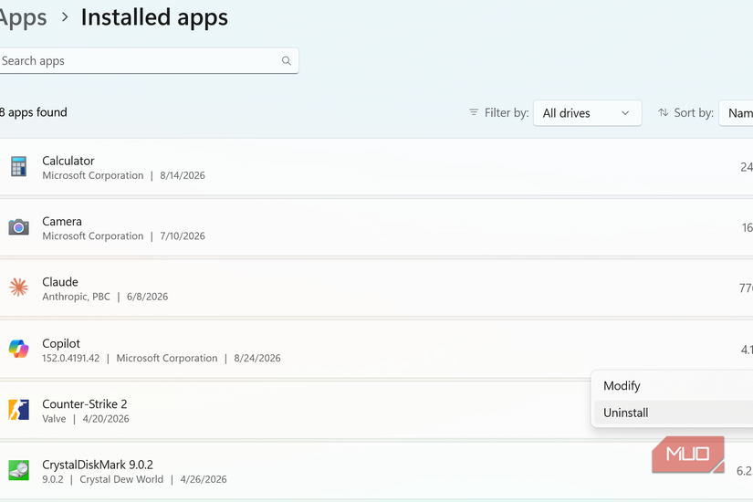Click the 7/10/2026 install date
Viewport: 753px width, 502px height.
[183, 236]
